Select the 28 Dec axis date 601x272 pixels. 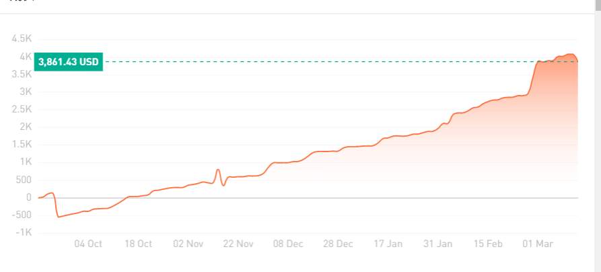tap(338, 244)
